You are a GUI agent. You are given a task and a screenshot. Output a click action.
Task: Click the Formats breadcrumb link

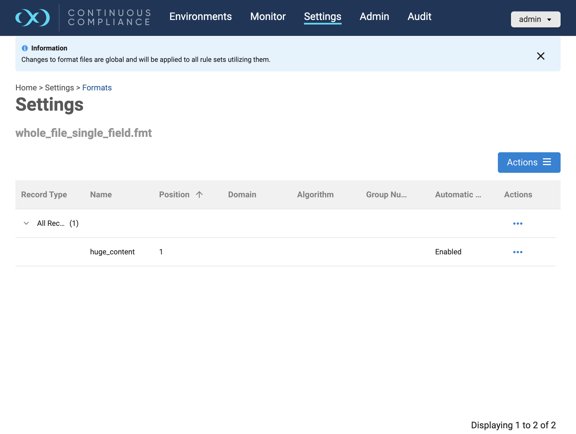(x=97, y=88)
